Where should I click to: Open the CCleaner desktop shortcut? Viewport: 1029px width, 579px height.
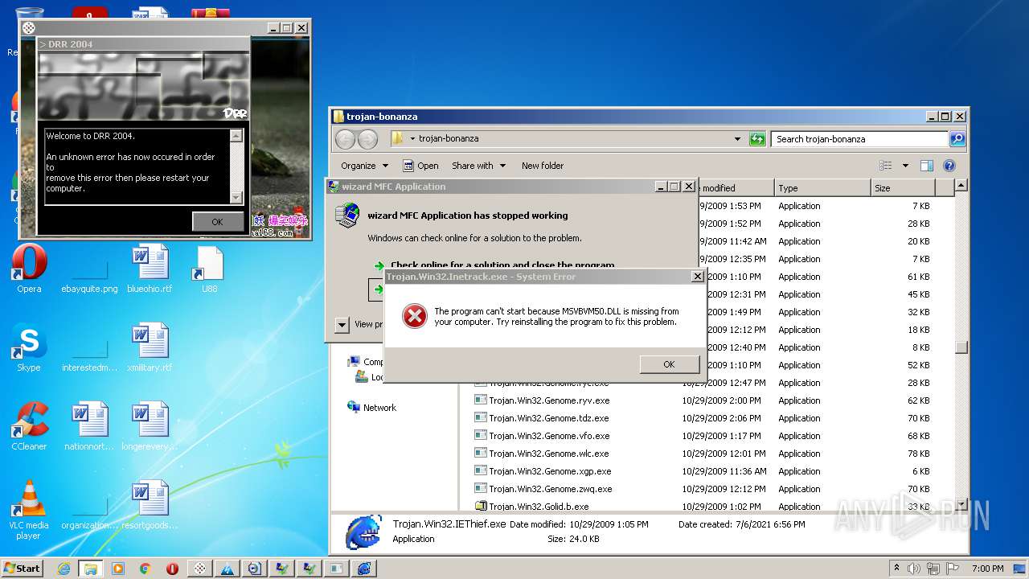click(29, 427)
